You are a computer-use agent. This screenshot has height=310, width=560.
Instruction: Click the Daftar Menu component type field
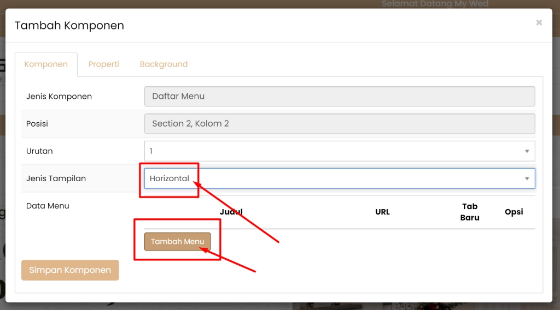(x=339, y=97)
